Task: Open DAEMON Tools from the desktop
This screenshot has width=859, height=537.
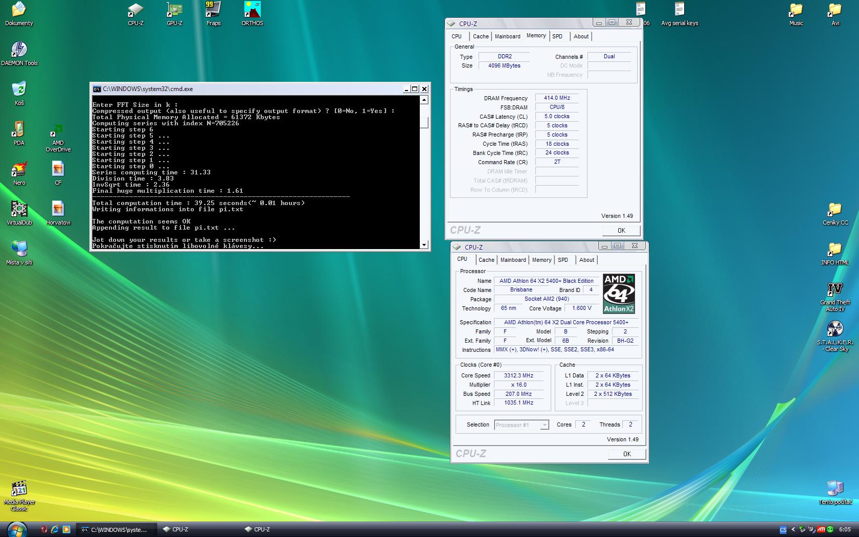Action: point(19,54)
